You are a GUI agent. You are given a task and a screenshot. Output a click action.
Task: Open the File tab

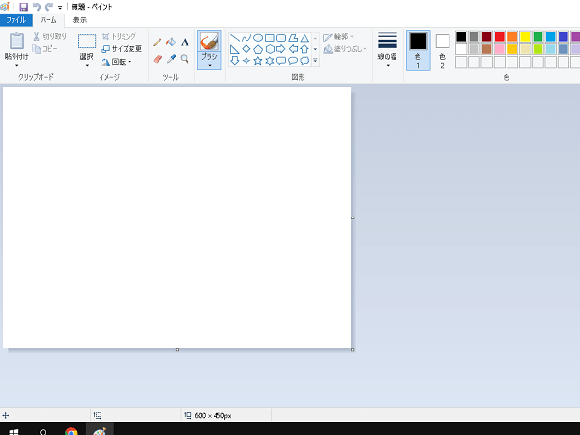point(15,20)
